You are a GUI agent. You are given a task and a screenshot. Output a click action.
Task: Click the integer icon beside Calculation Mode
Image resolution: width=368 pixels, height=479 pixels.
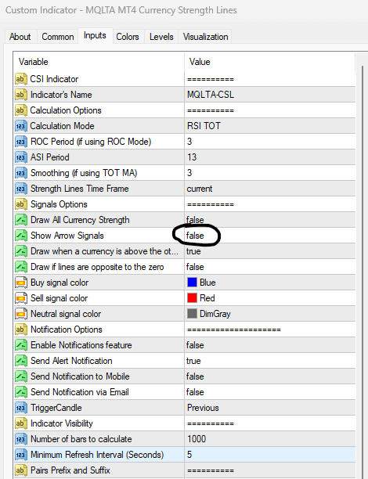click(21, 126)
